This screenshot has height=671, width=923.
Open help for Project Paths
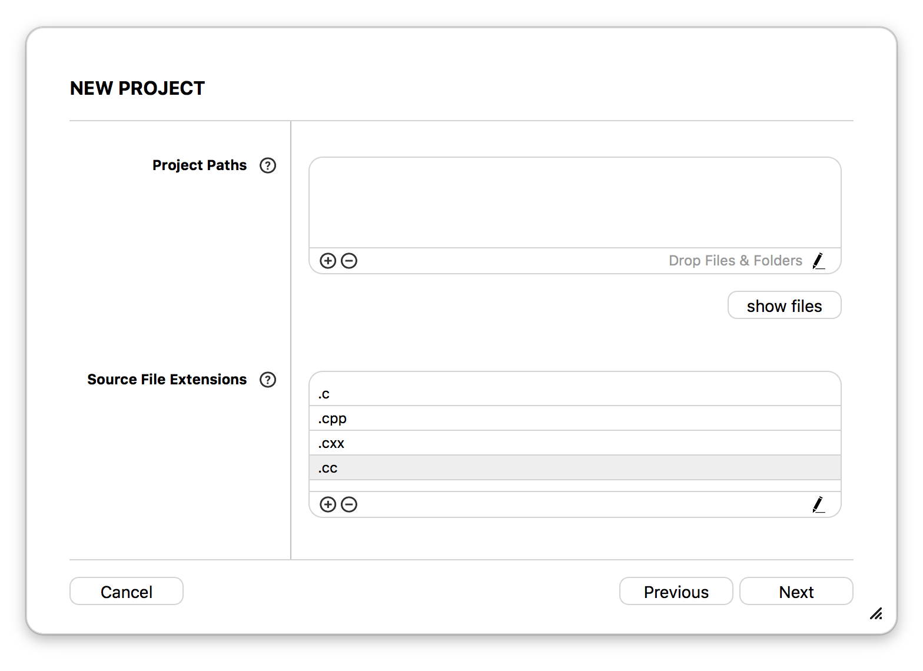point(268,165)
